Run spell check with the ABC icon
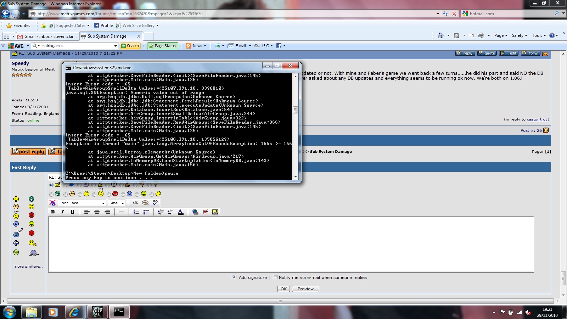567x319 pixels. click(155, 202)
